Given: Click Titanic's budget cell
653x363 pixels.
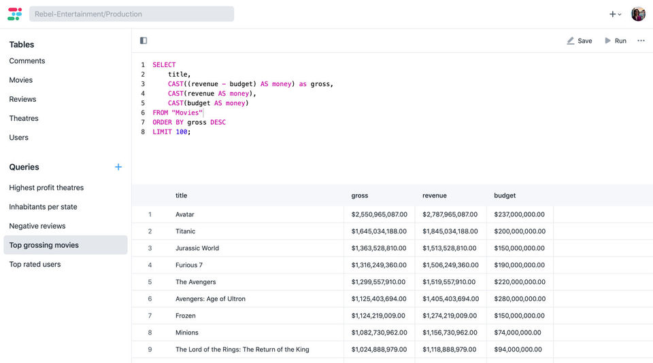Looking at the screenshot, I should (520, 231).
